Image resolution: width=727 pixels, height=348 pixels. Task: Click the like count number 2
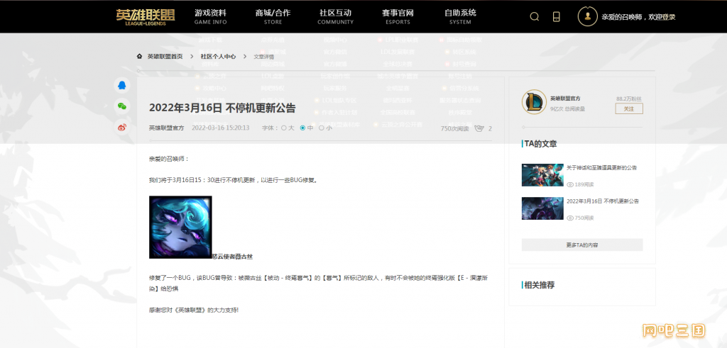[x=490, y=129]
